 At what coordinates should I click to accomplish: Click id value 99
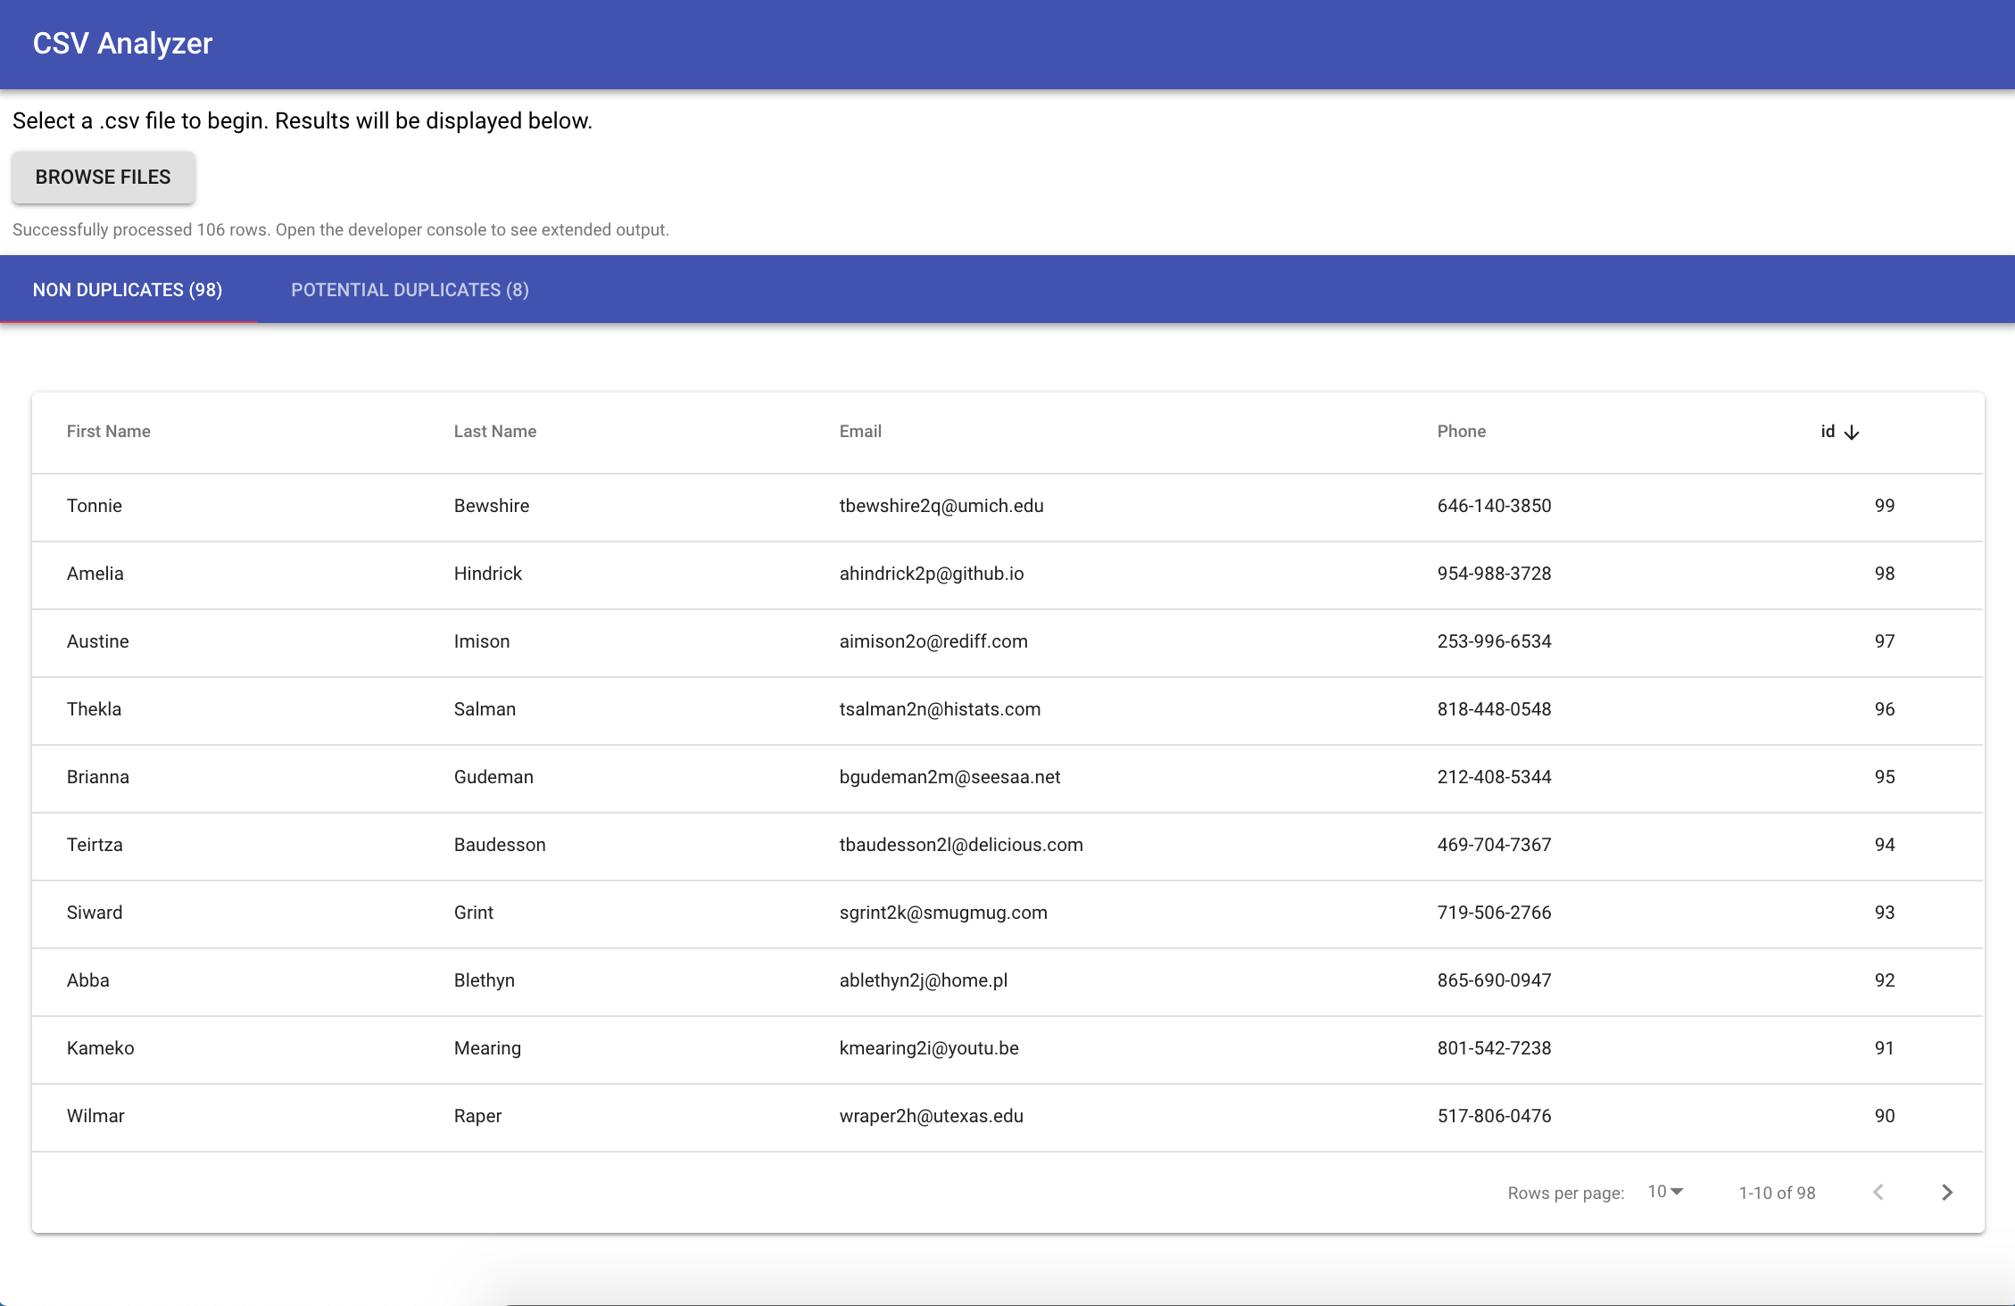(x=1884, y=506)
